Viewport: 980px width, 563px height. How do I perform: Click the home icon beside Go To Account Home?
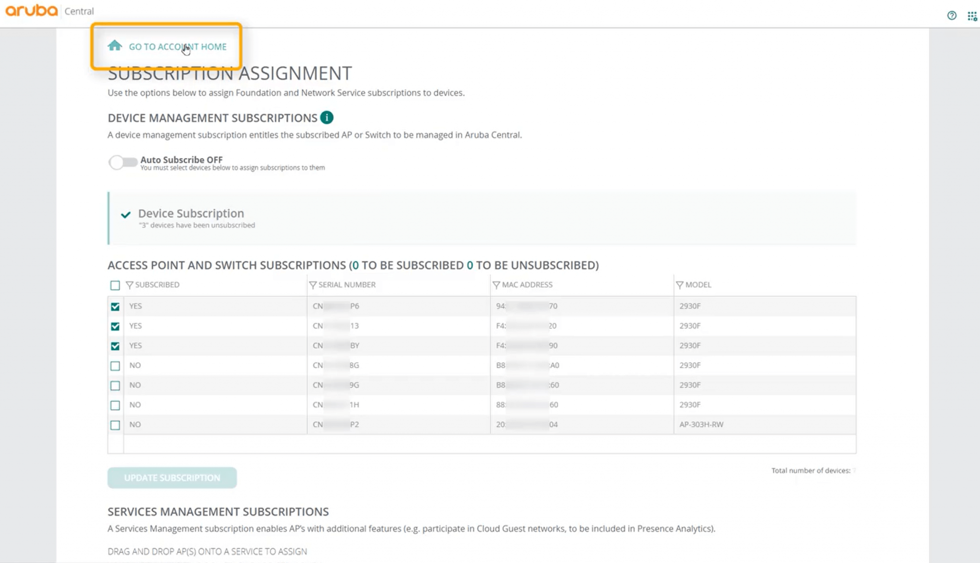coord(115,46)
